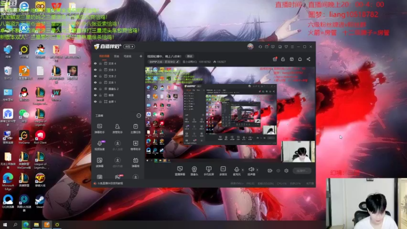407x229 pixels.
Task: Open 手机投屏 phone screen casting
Action: 209,171
